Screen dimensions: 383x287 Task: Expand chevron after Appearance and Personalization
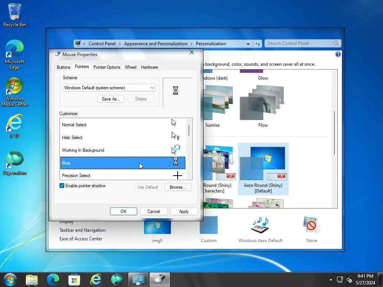pyautogui.click(x=191, y=44)
